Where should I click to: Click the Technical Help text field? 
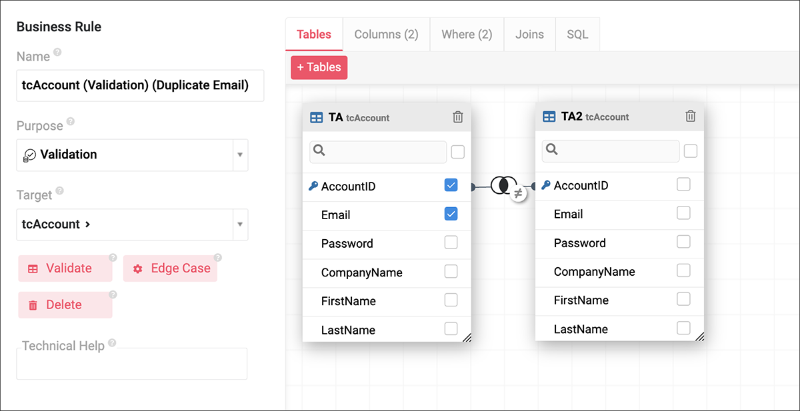tap(131, 364)
